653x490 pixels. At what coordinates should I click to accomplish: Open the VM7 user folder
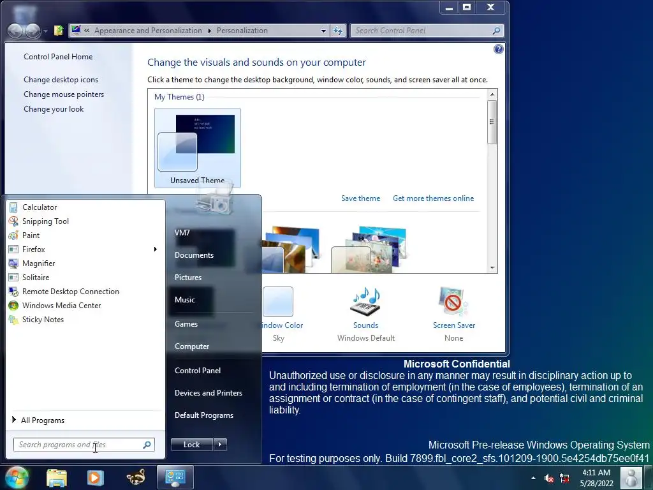(x=182, y=232)
